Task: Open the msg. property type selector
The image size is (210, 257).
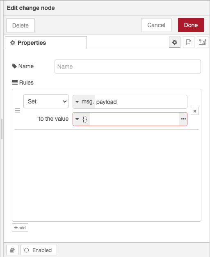Action: coord(84,102)
